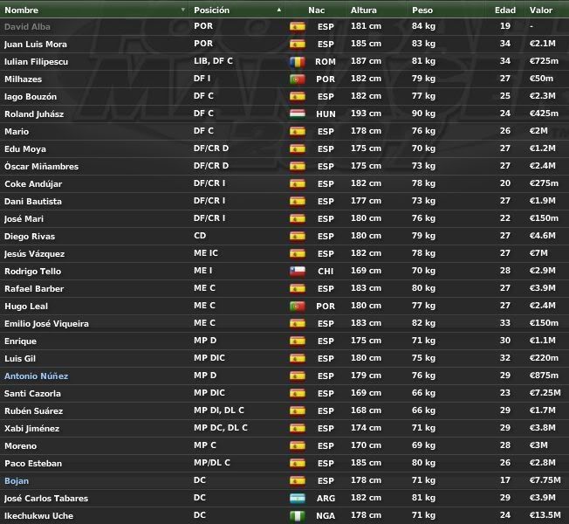Click the Nac column header
569x524 pixels.
[317, 10]
